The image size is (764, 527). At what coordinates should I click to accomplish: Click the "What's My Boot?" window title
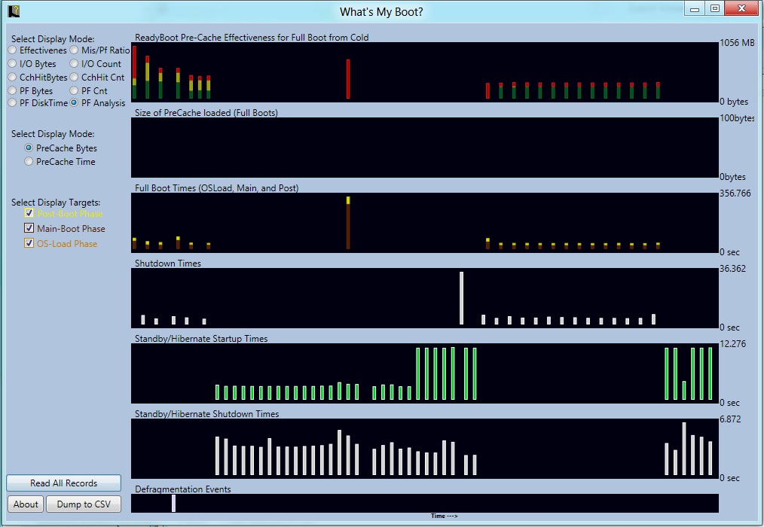coord(381,12)
